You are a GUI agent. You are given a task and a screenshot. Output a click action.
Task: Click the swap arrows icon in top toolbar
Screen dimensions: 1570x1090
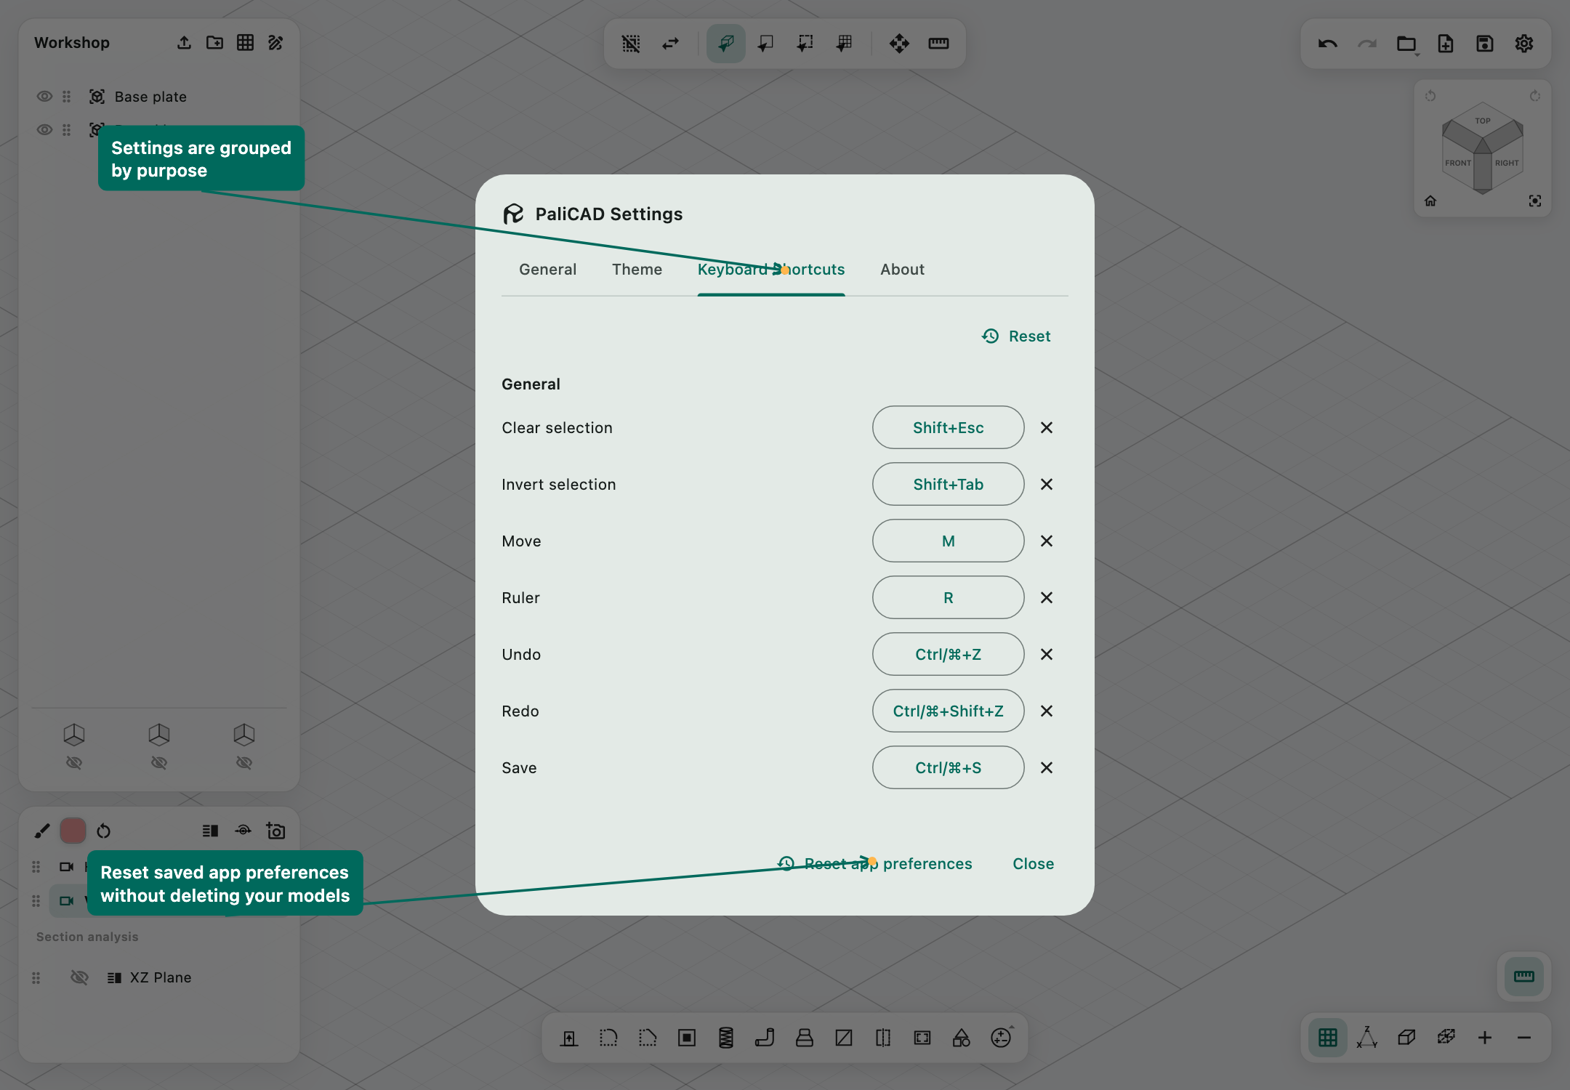[670, 44]
